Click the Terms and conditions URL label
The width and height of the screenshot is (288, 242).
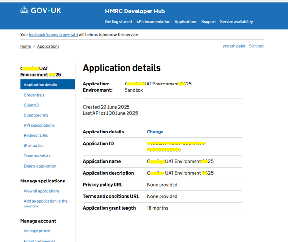click(111, 196)
